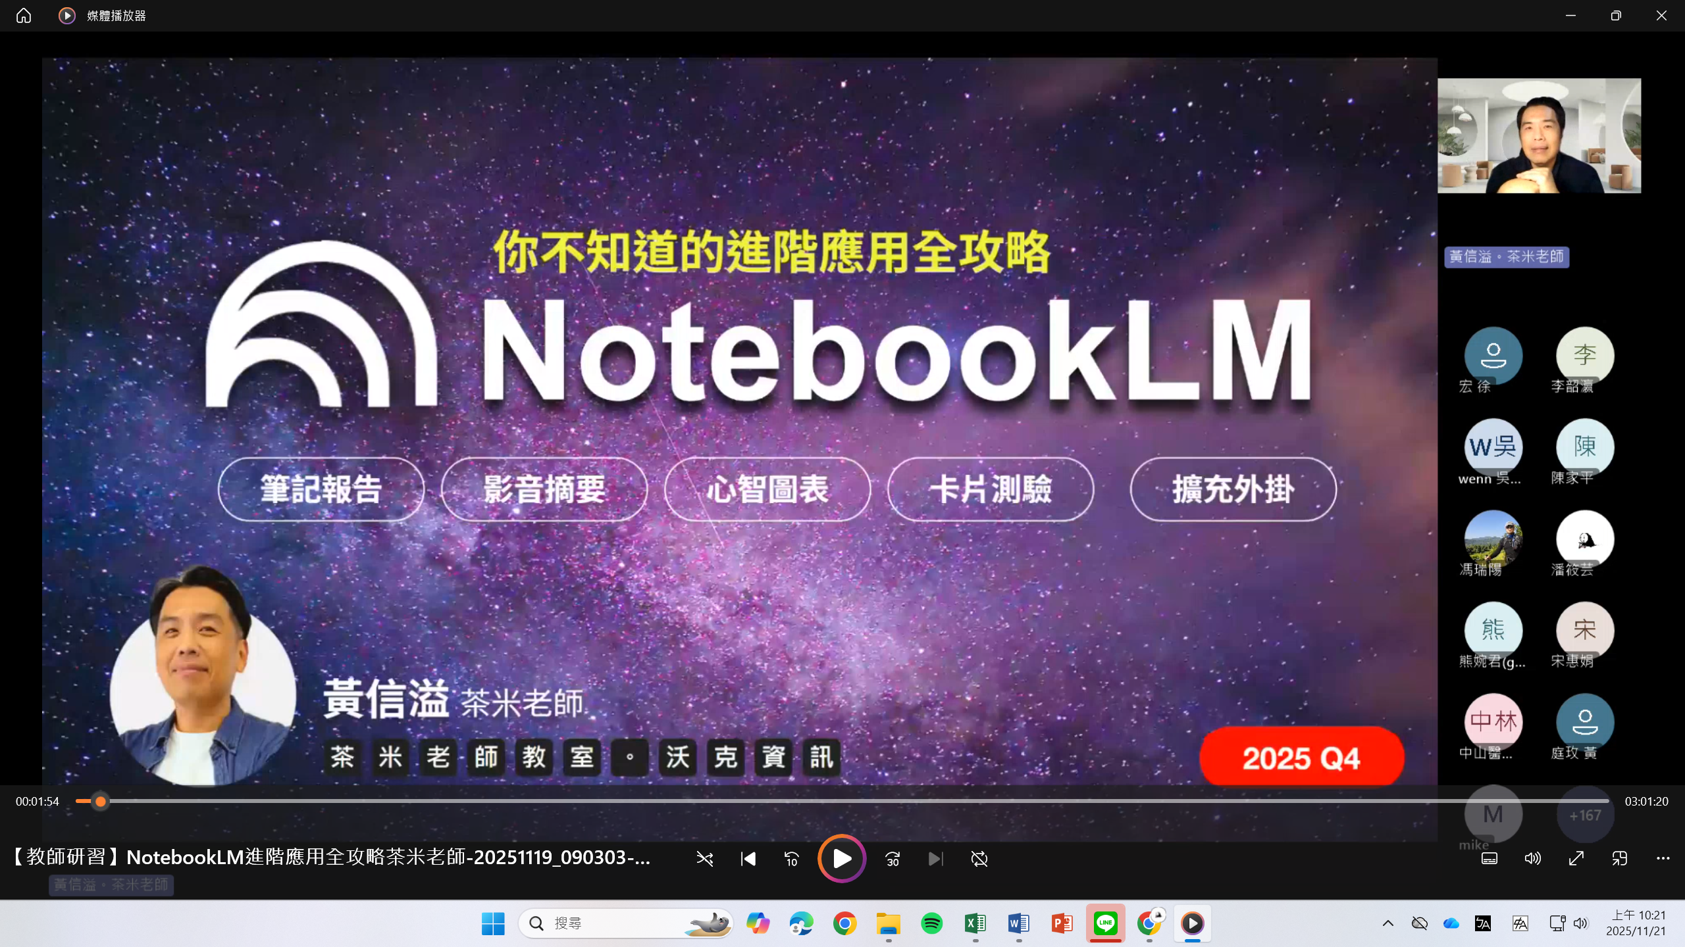The image size is (1685, 947).
Task: Click the orange seek bar thumb
Action: [100, 801]
